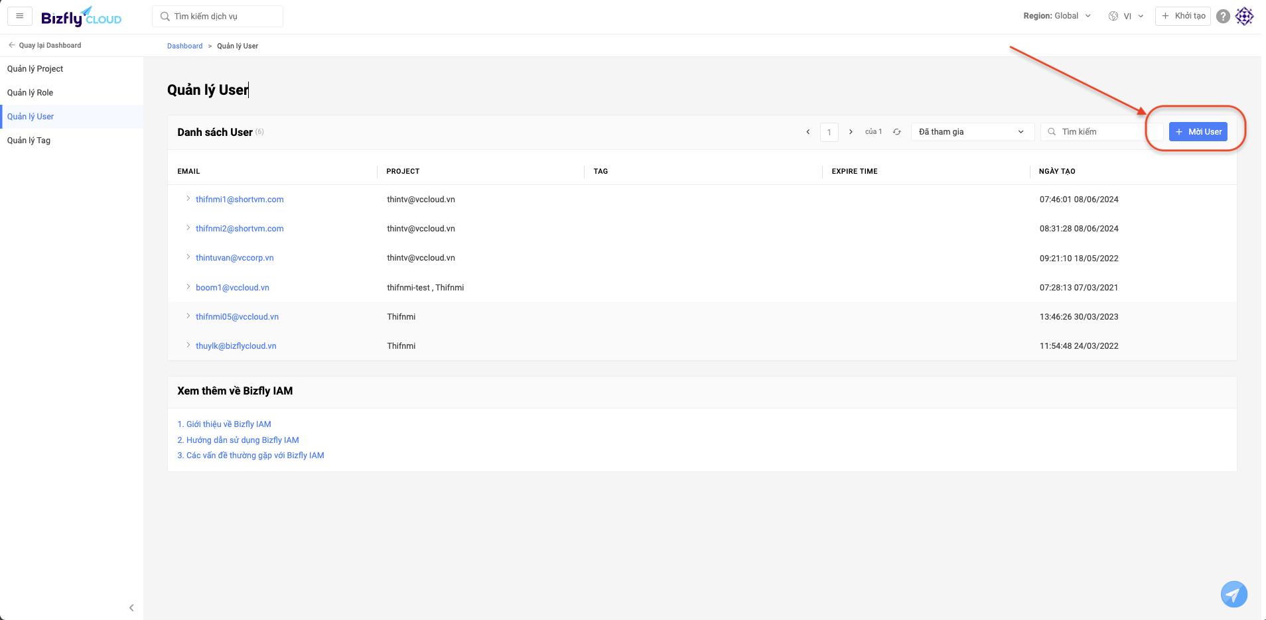Expand the thifnmi1@shortvm.com row
The width and height of the screenshot is (1266, 620).
click(188, 199)
